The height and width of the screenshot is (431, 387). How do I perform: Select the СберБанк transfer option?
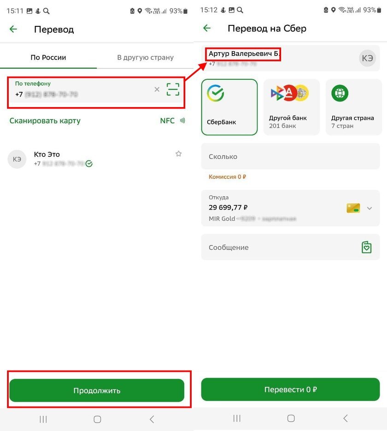click(x=229, y=107)
